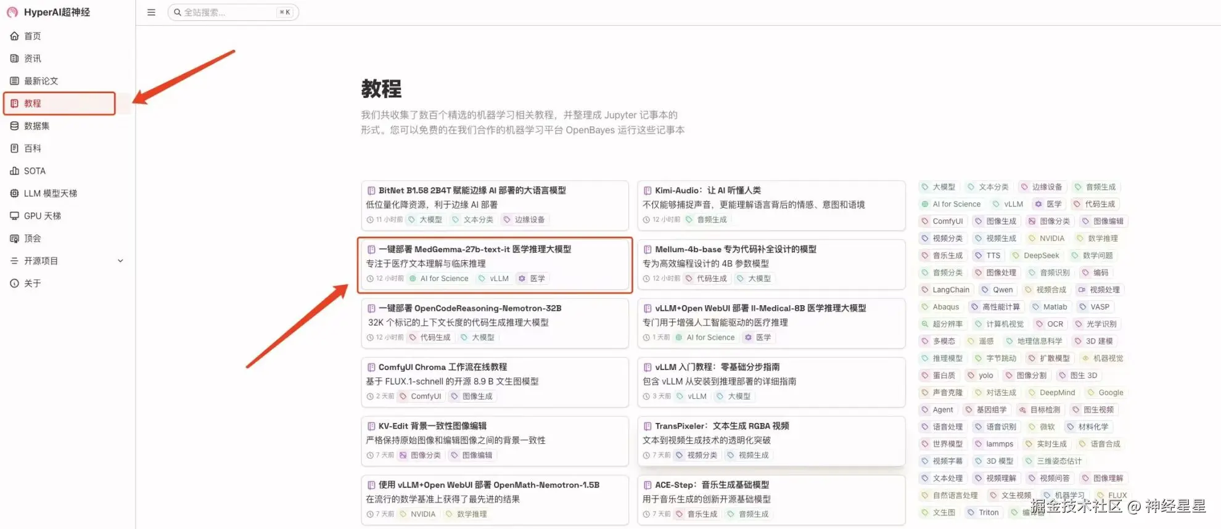Open KV-Edit 背景一致性图像编辑 card
The height and width of the screenshot is (529, 1221).
pos(495,441)
